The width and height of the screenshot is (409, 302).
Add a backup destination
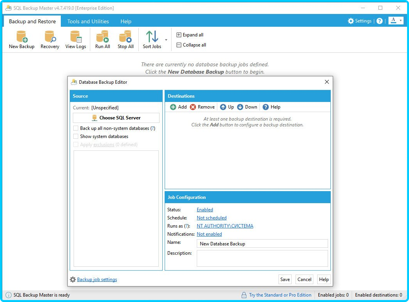point(179,107)
